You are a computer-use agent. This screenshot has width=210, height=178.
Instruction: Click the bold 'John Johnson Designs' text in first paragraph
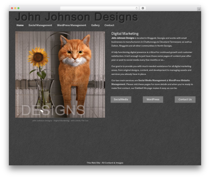(x=123, y=38)
